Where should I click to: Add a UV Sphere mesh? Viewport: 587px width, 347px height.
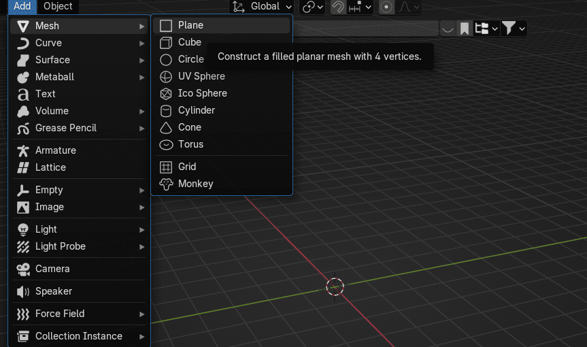point(201,76)
